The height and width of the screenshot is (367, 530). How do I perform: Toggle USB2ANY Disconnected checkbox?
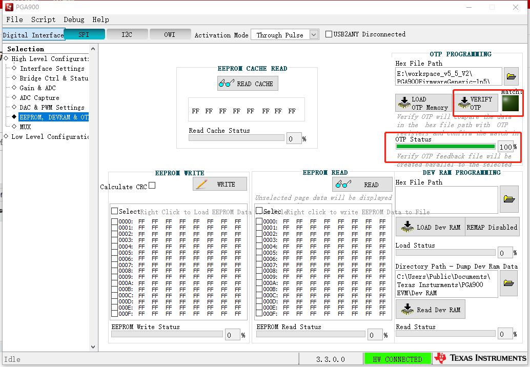(x=329, y=34)
